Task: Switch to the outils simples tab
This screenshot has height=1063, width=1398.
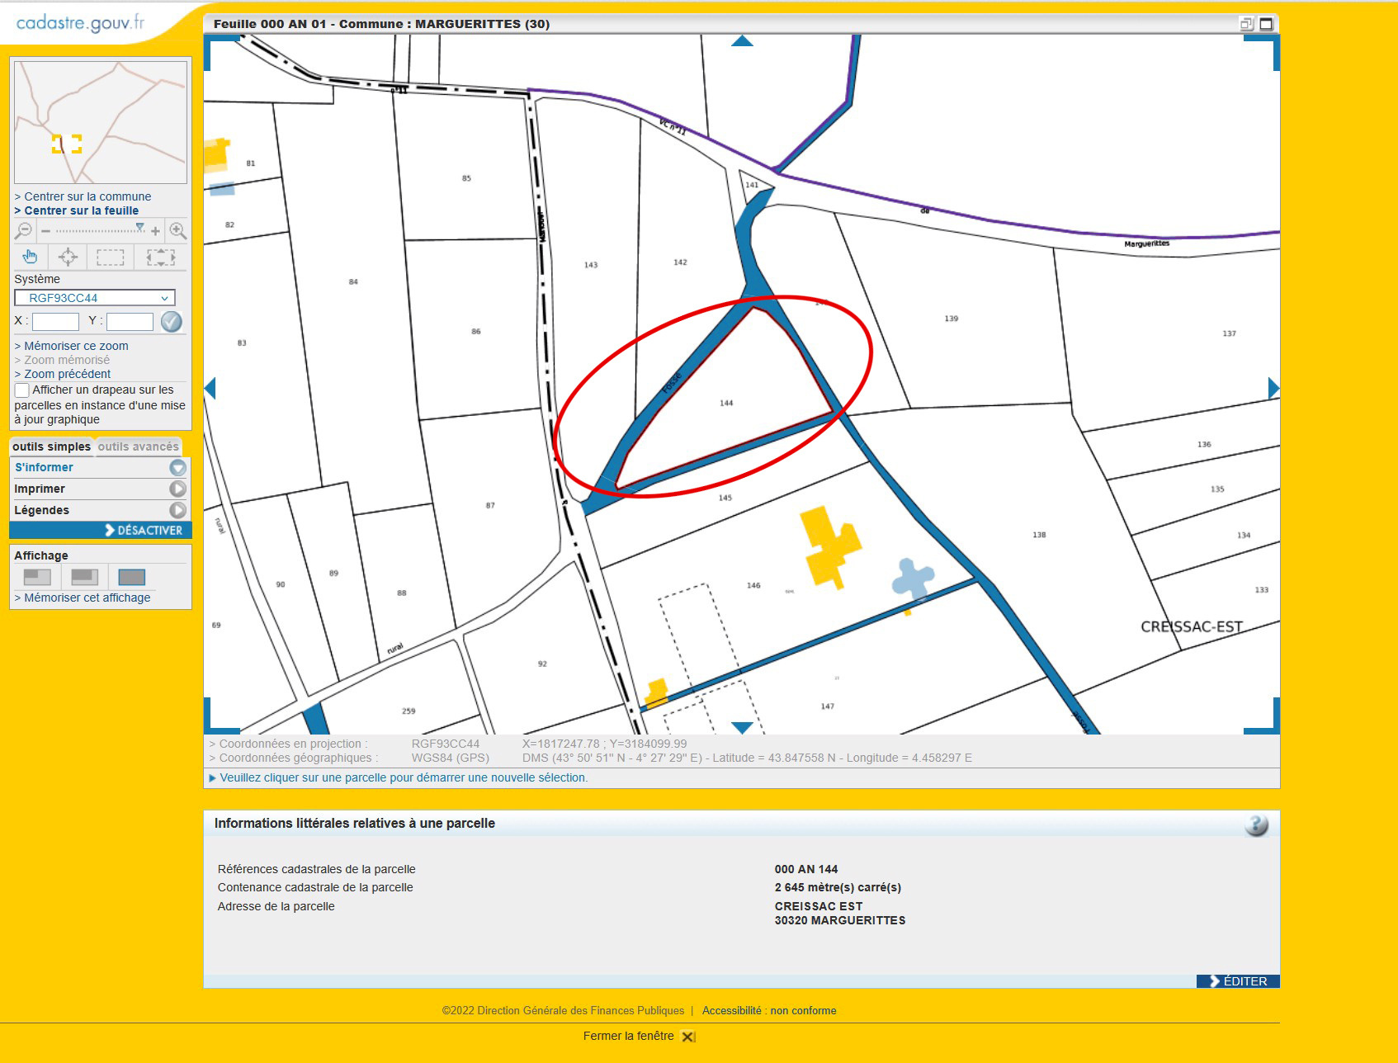Action: (51, 446)
